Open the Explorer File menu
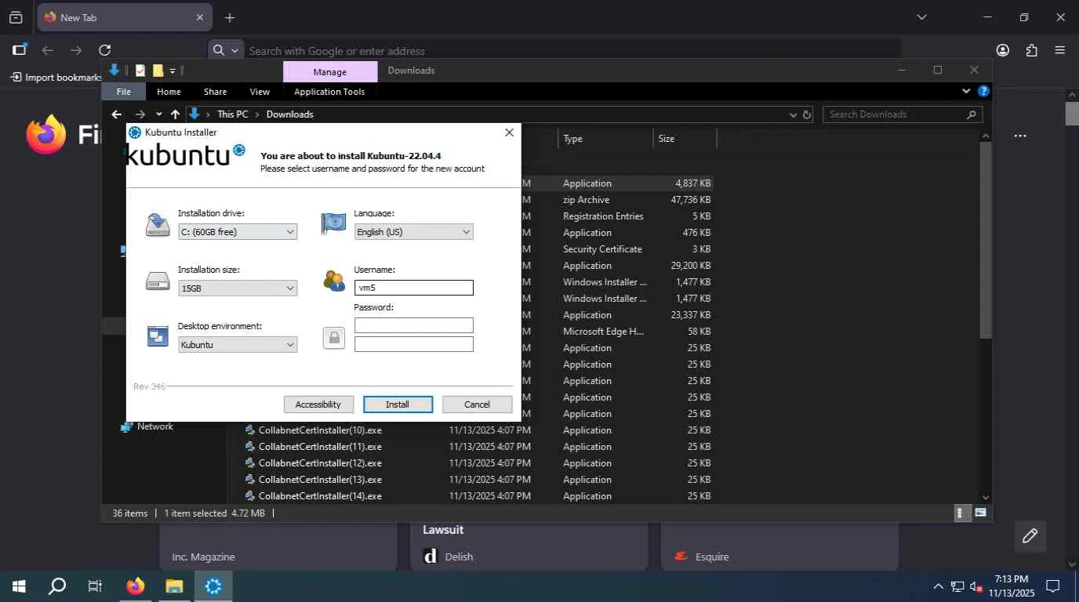 coord(124,92)
